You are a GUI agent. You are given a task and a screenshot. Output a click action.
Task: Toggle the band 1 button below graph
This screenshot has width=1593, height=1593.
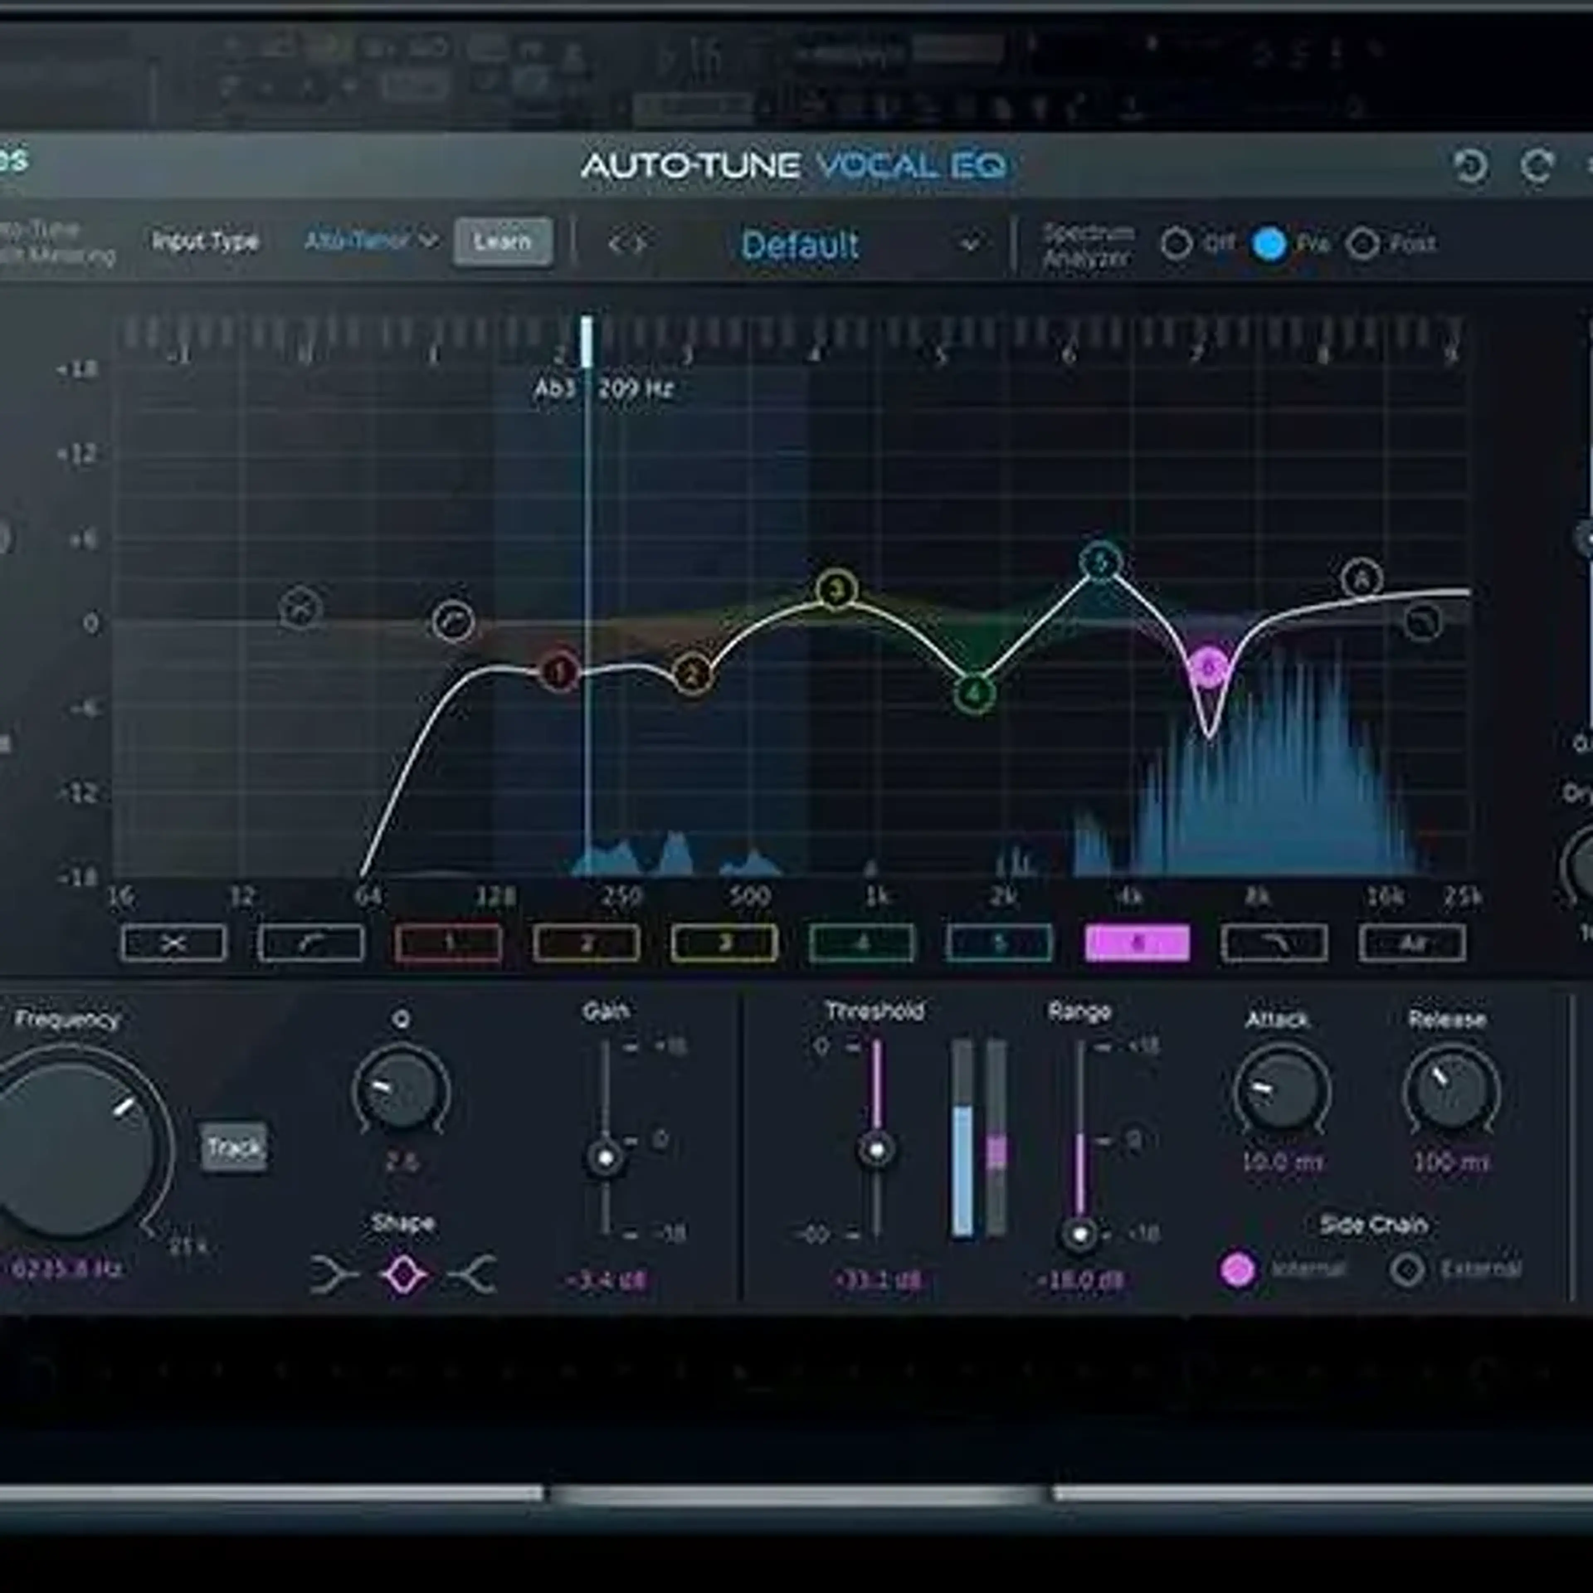(449, 943)
